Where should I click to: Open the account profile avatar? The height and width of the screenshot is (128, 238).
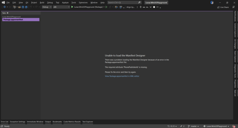click(212, 3)
